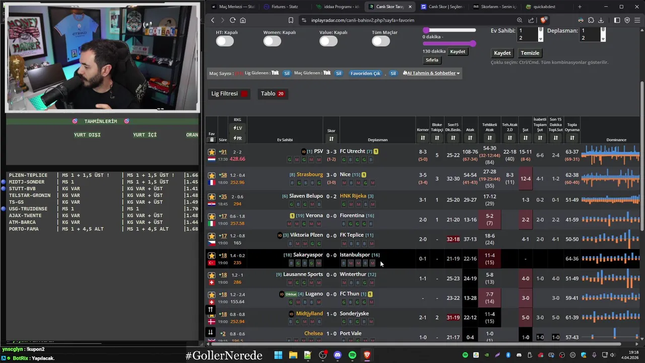
Task: Switch to Skorlarım tab
Action: pyautogui.click(x=494, y=7)
